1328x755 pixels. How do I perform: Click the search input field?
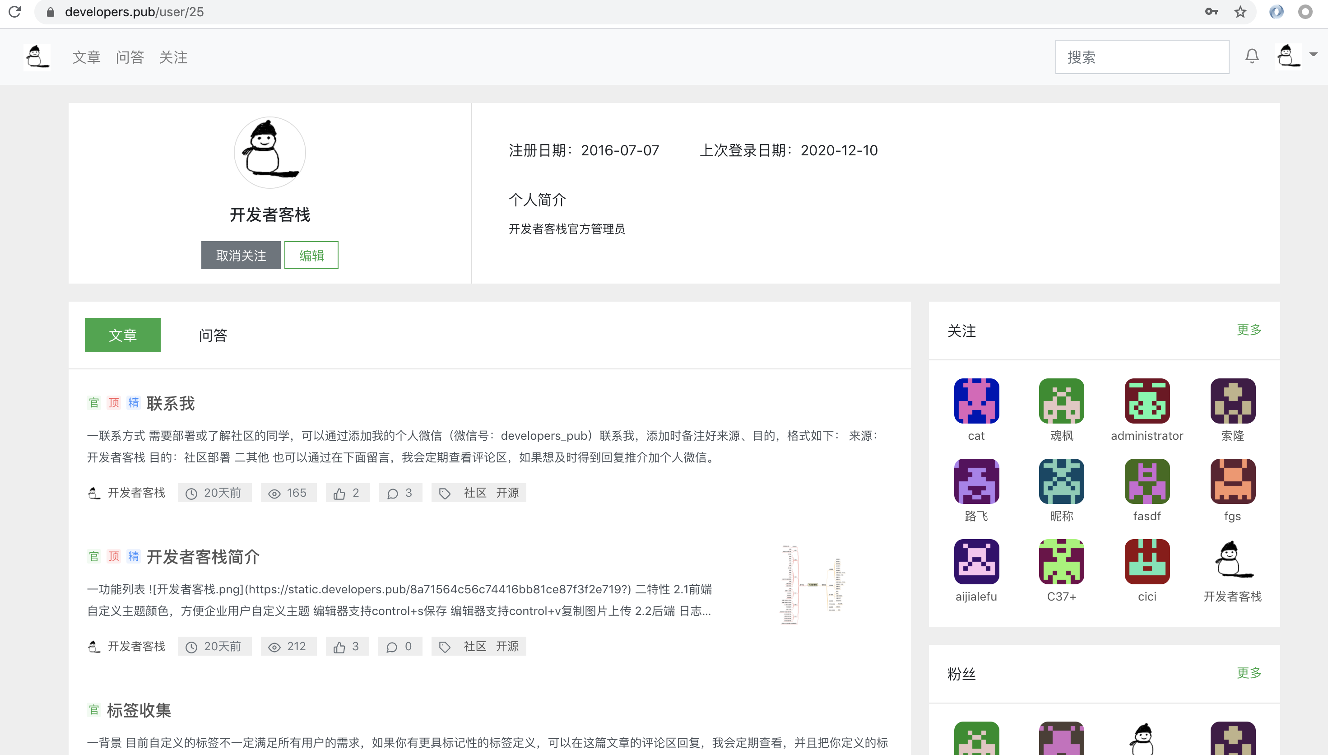(x=1142, y=56)
